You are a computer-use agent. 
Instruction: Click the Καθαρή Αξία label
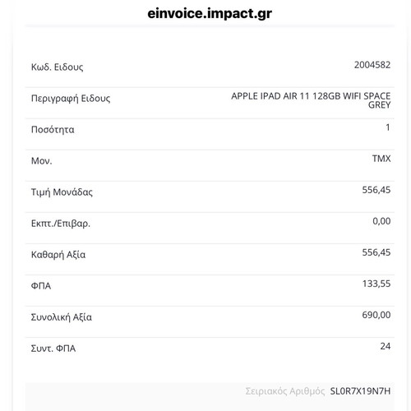pyautogui.click(x=58, y=255)
